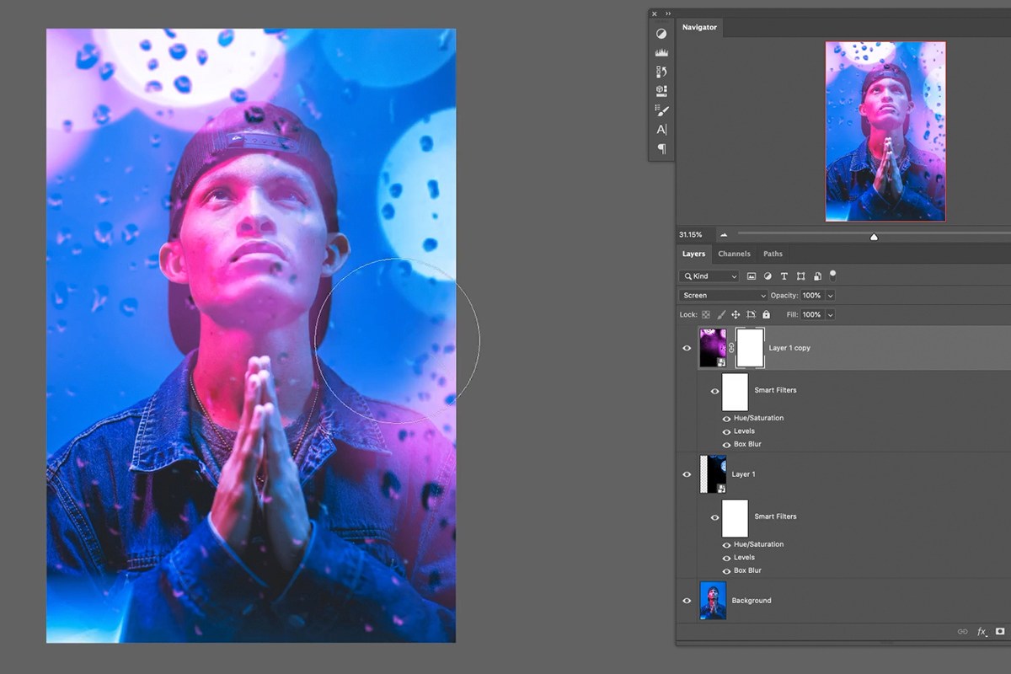
Task: Hide Levels filter on Layer 1 copy
Action: coord(726,431)
